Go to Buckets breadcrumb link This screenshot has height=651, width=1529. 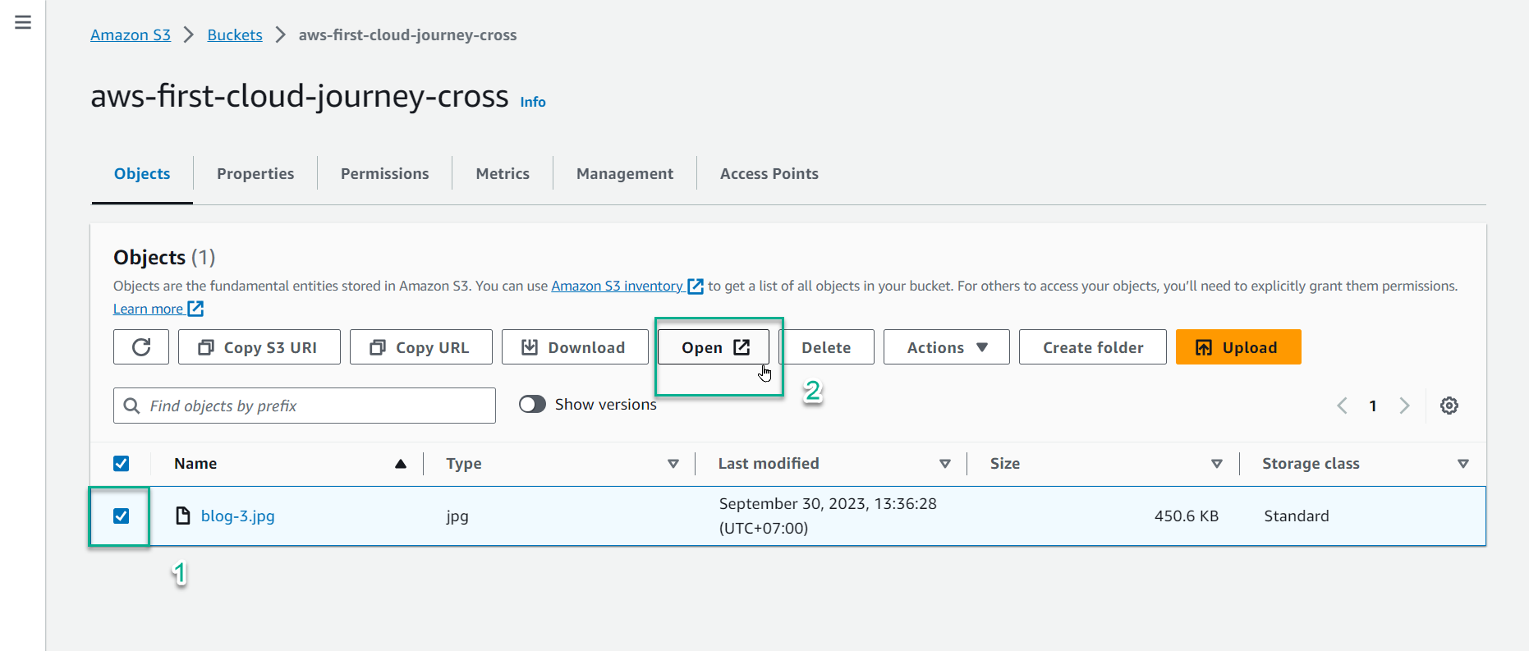pos(235,34)
